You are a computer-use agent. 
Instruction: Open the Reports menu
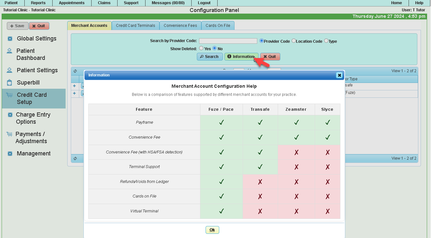point(38,3)
